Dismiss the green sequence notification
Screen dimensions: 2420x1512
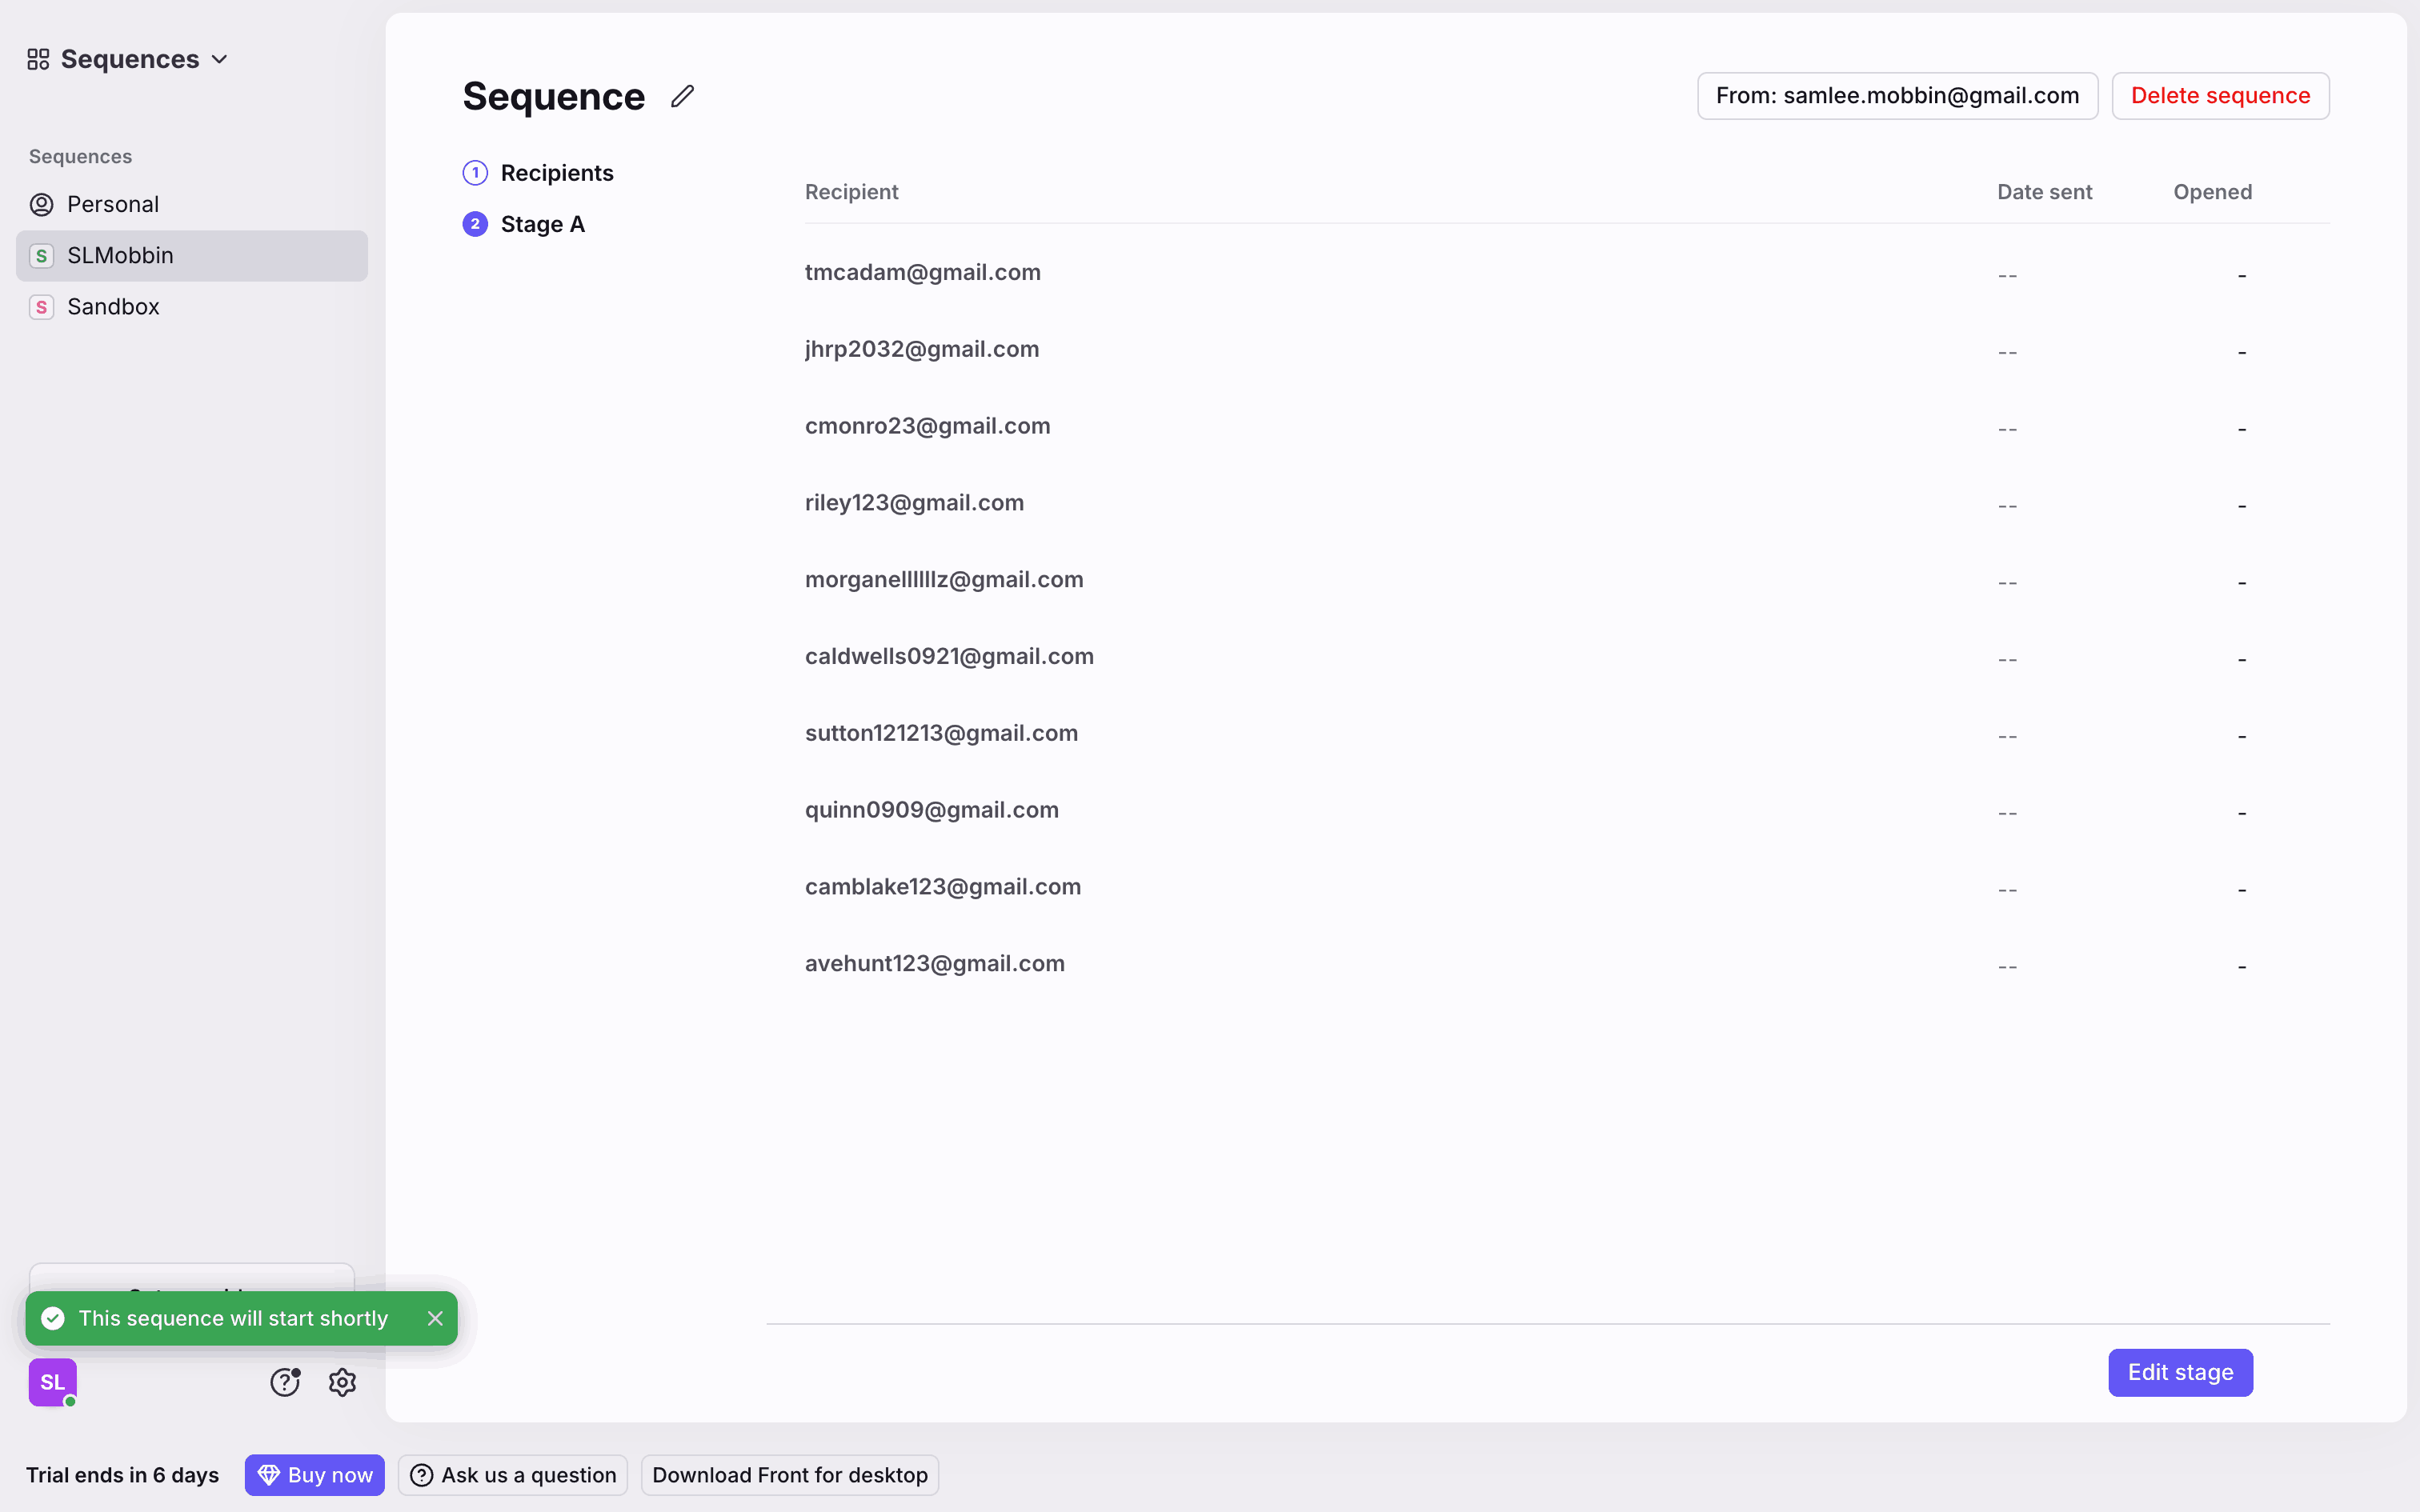(x=435, y=1318)
